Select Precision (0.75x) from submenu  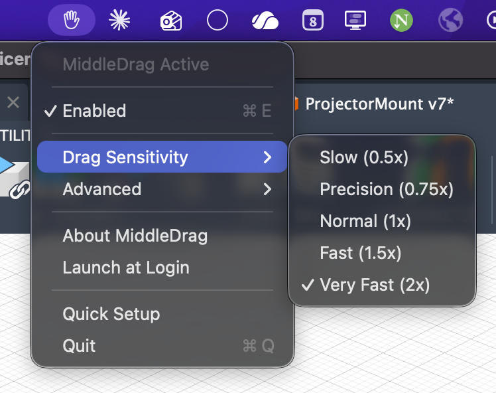386,189
